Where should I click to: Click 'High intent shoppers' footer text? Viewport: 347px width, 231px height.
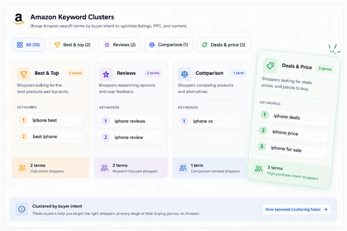point(47,171)
